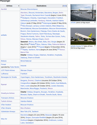This screenshot has width=97, height=125.
Task: Open Helsinki in Finnair row
Action: (x=23, y=66)
